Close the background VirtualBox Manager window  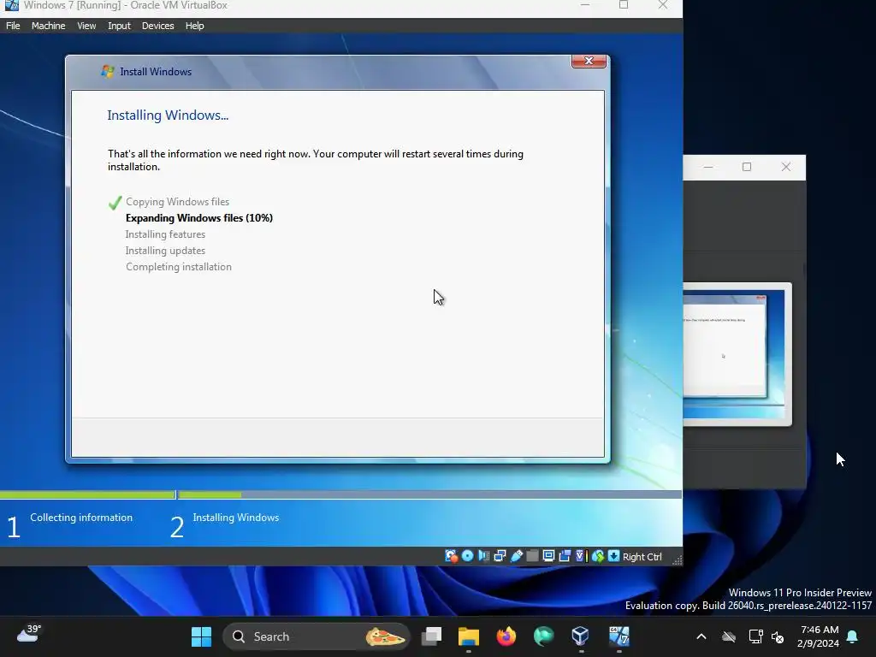tap(786, 167)
